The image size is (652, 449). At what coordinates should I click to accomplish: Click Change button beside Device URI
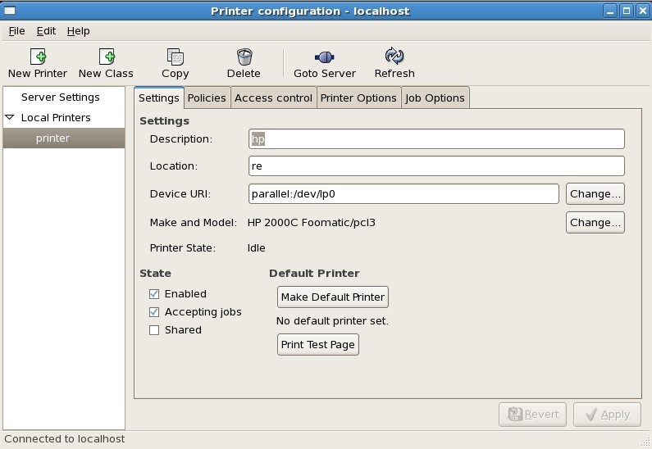point(595,194)
